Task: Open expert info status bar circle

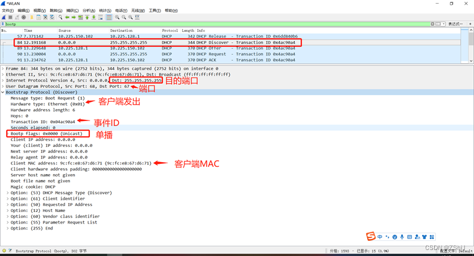Action: (4, 251)
